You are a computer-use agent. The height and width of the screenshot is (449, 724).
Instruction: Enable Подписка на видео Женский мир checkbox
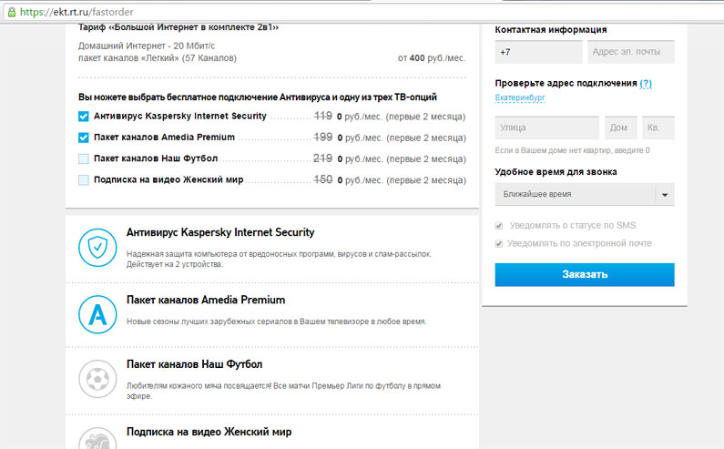click(84, 180)
